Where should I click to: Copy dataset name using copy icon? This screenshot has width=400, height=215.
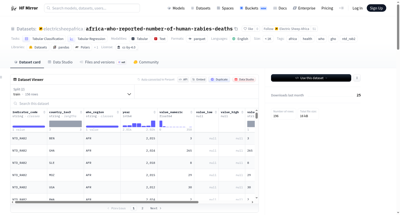[236, 29]
